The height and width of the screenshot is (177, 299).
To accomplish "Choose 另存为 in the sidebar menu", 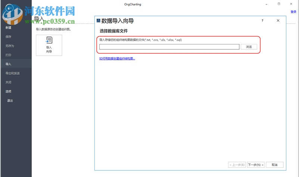I will (10, 46).
